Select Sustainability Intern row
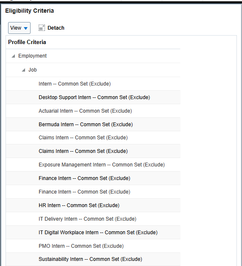 tap(93, 259)
